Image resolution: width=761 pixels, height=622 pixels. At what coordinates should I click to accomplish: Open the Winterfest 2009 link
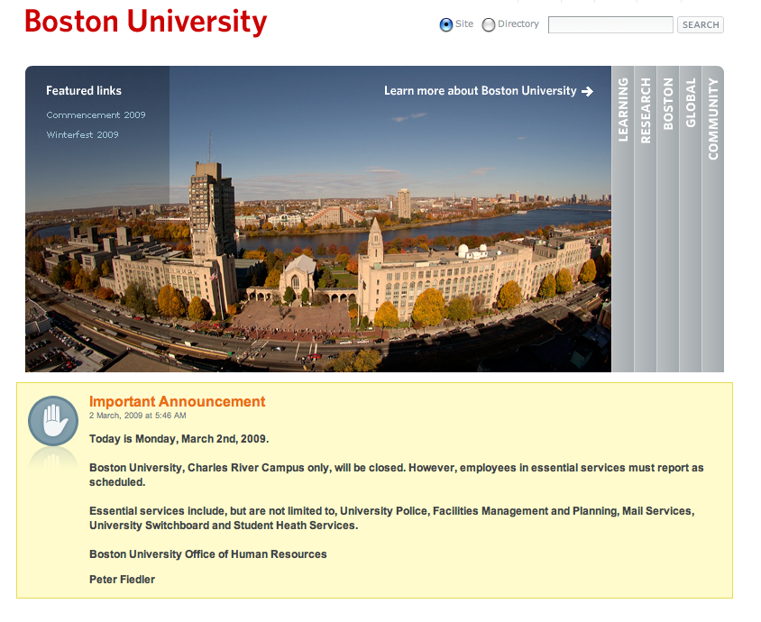point(82,135)
